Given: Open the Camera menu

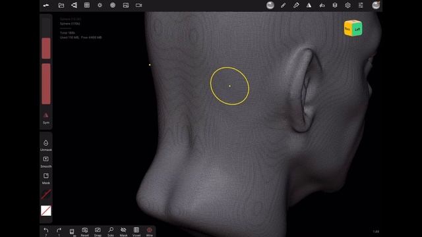Looking at the screenshot, I should click(x=138, y=5).
